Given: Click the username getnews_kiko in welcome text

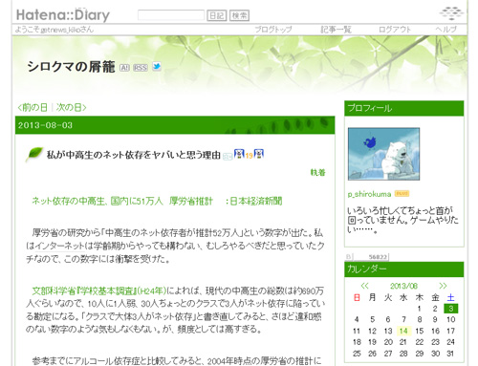Looking at the screenshot, I should (x=59, y=30).
